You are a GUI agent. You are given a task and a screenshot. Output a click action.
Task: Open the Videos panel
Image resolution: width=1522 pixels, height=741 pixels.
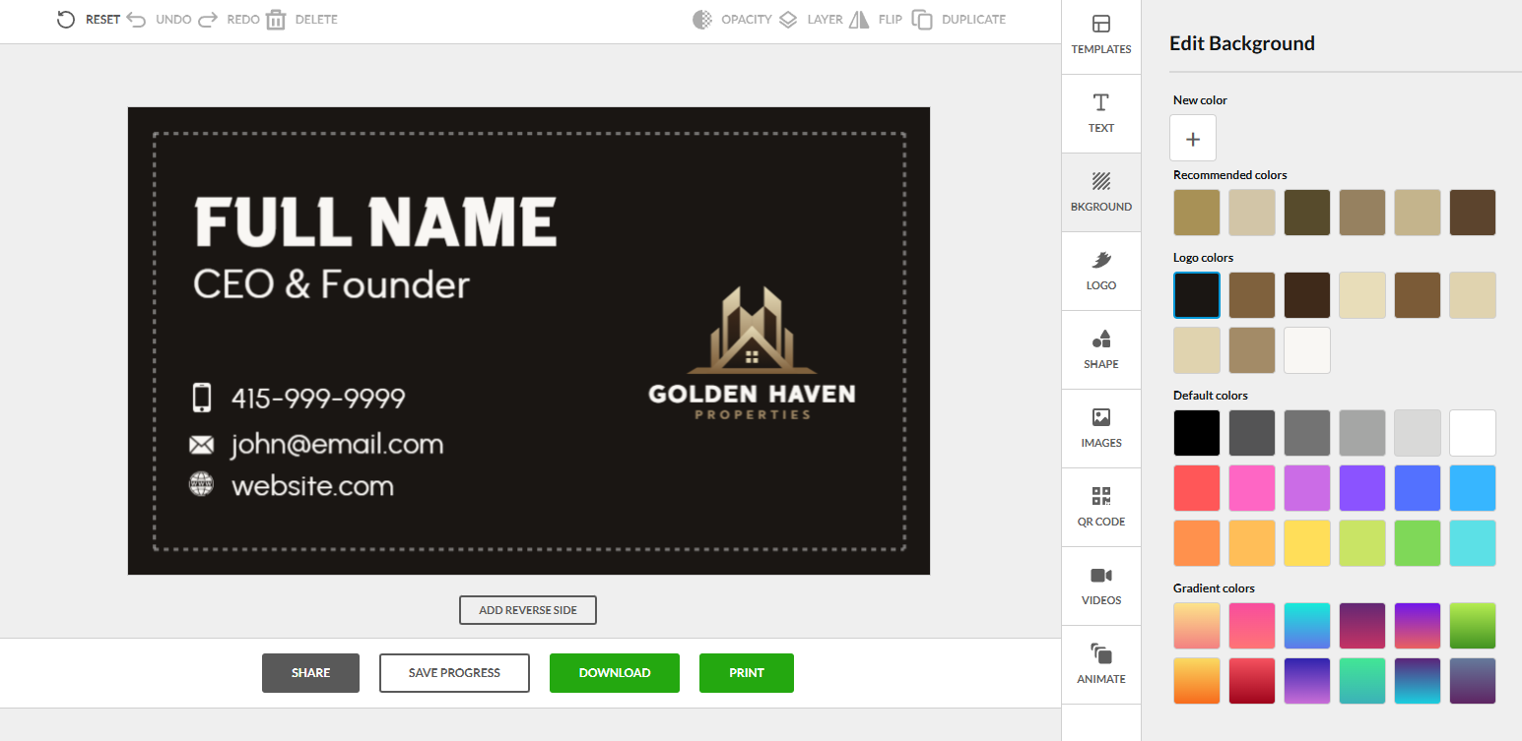(1101, 587)
